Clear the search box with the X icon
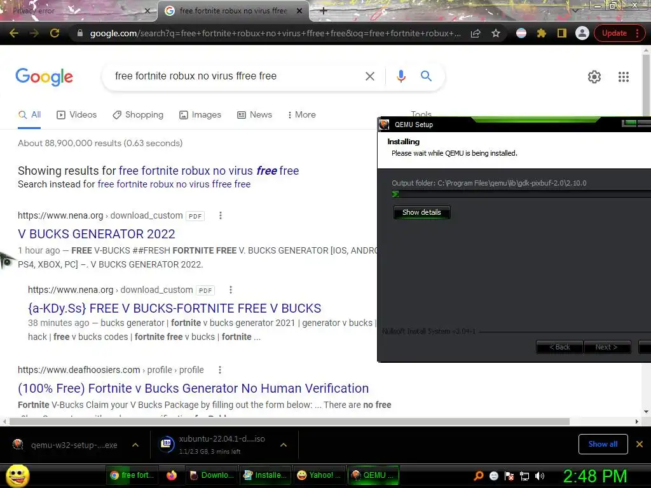The image size is (651, 488). coord(369,76)
